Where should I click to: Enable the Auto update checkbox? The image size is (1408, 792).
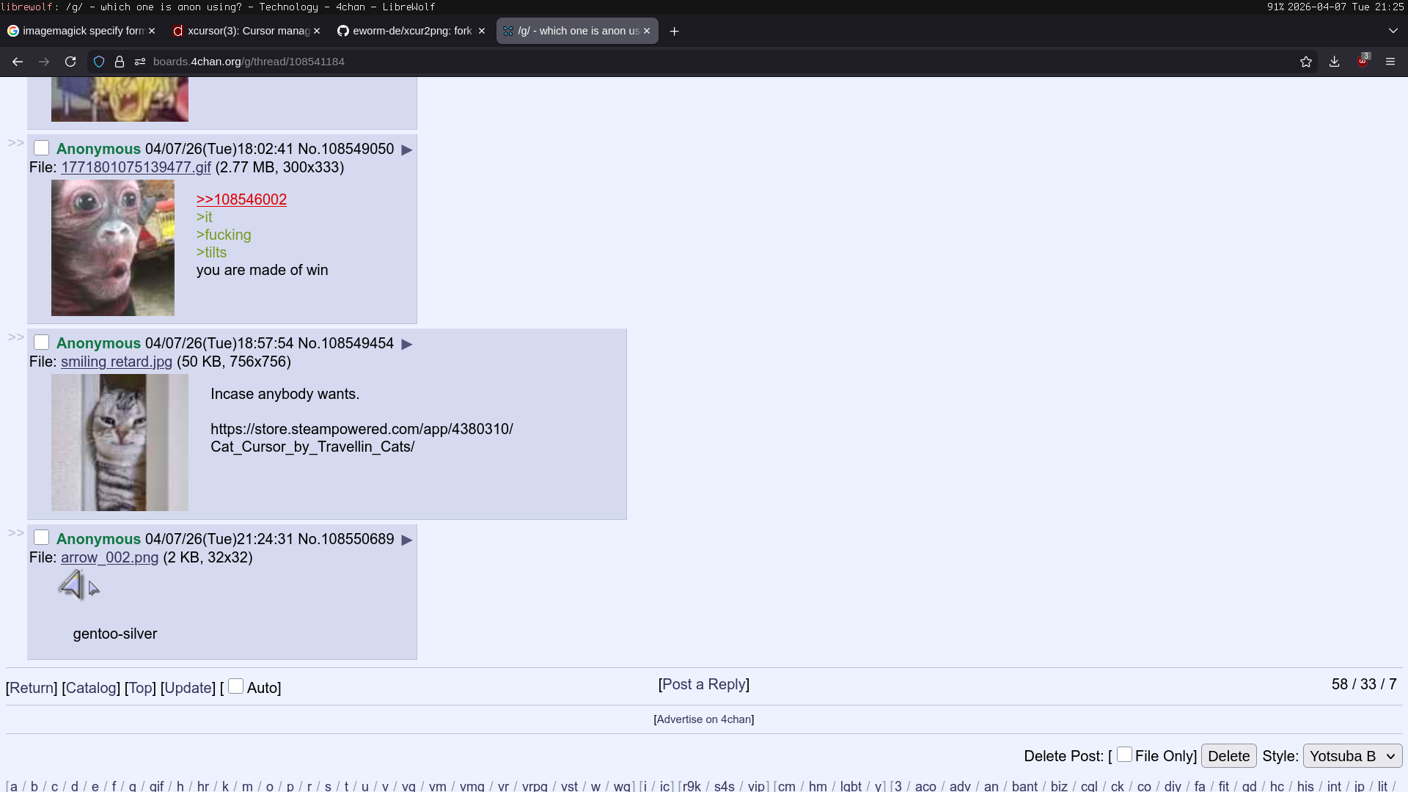(x=235, y=686)
